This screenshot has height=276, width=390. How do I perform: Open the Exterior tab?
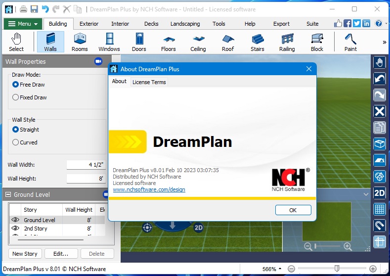click(89, 24)
